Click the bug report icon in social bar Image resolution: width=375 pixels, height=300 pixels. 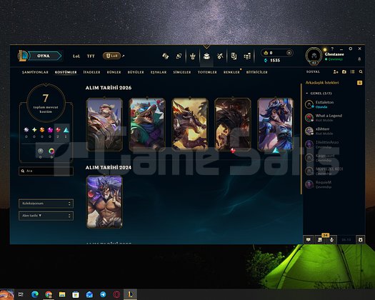pos(361,239)
